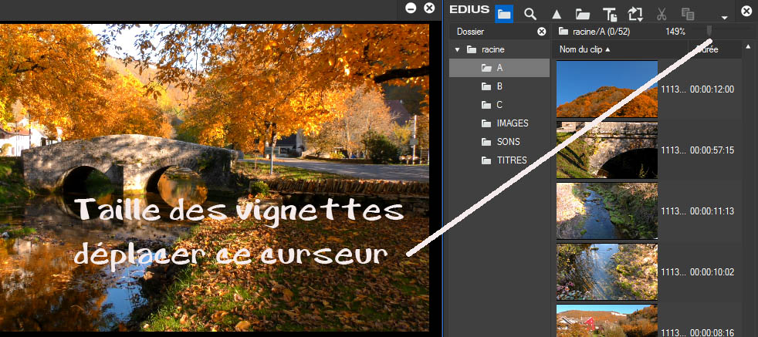Image resolution: width=758 pixels, height=337 pixels.
Task: Click duration 00:00:11:13
Action: (x=712, y=211)
